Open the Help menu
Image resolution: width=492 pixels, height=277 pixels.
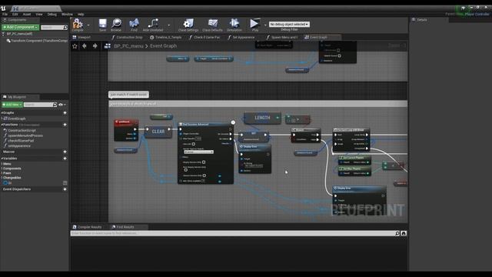click(x=81, y=15)
